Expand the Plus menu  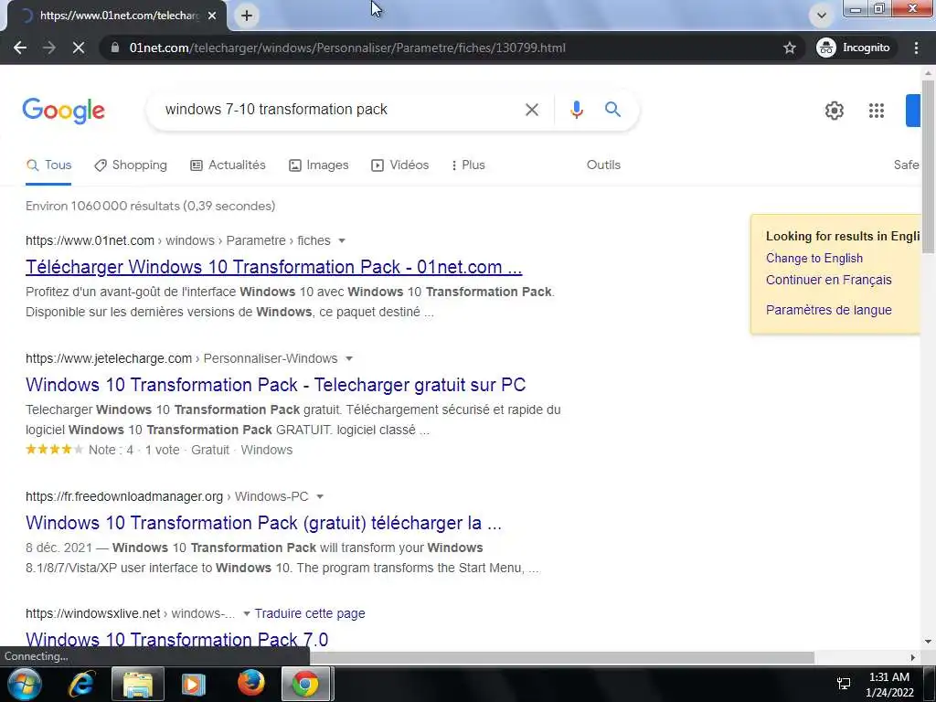click(468, 165)
